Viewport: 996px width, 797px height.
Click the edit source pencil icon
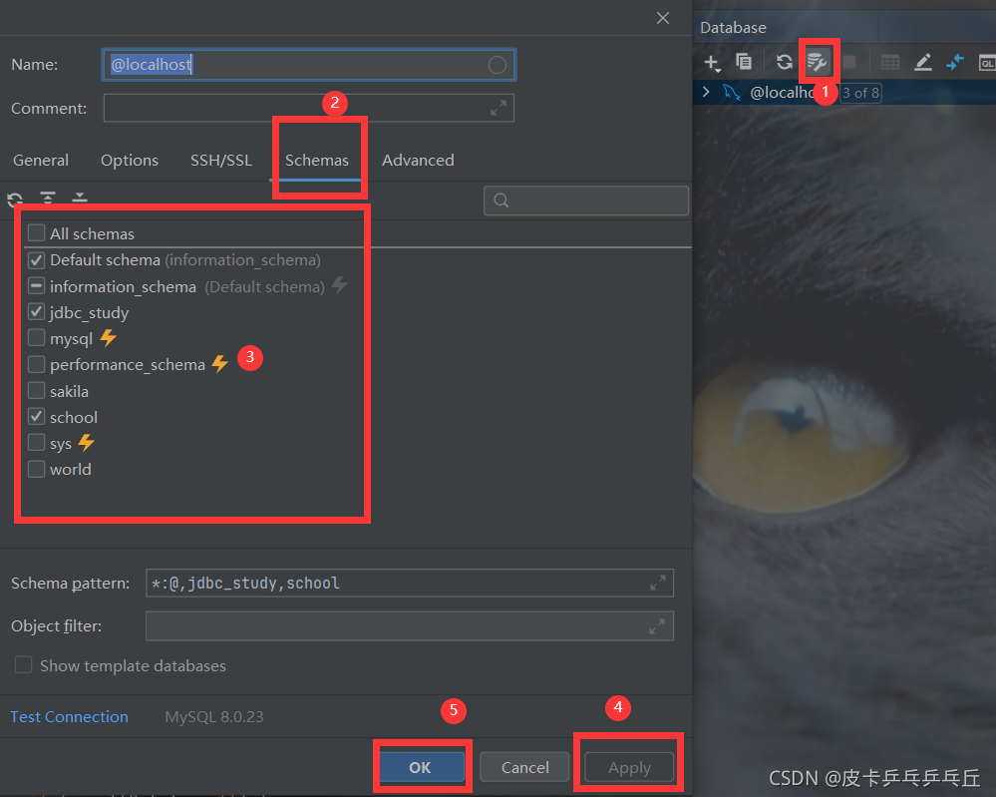[x=922, y=62]
